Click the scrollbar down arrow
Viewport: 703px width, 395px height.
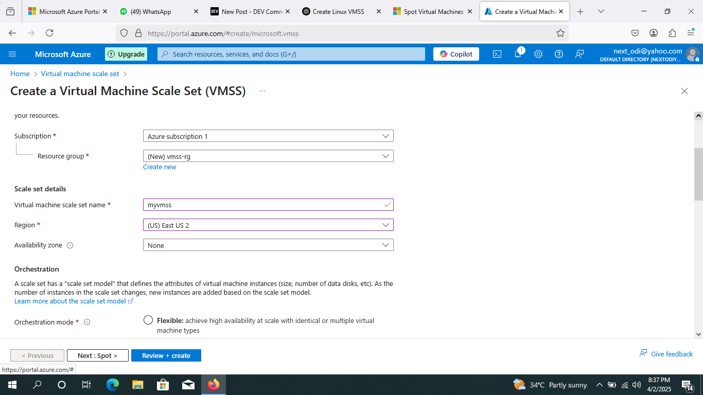click(x=698, y=334)
